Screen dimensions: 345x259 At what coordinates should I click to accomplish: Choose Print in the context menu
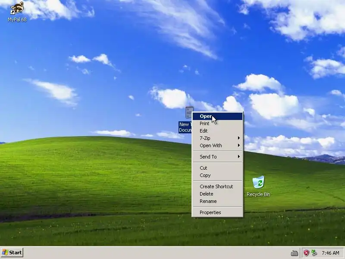coord(218,123)
